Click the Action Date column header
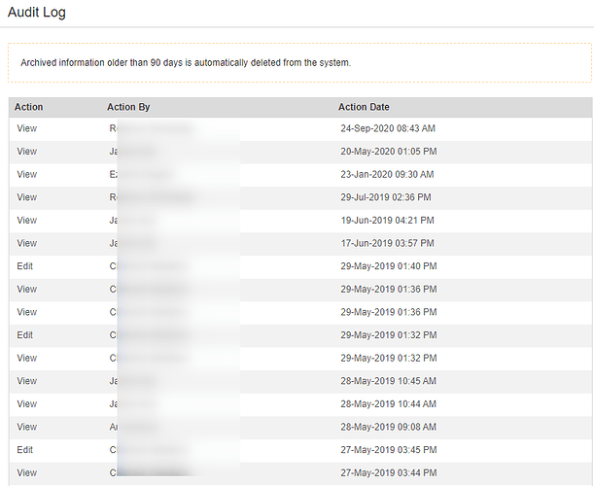The image size is (594, 486). pyautogui.click(x=364, y=107)
